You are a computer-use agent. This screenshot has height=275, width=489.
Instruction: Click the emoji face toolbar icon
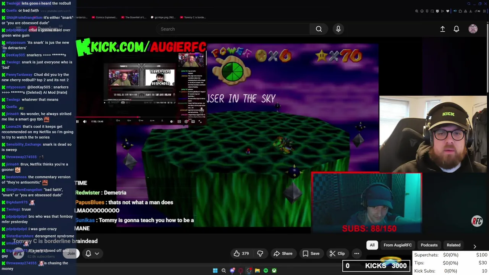[422, 11]
